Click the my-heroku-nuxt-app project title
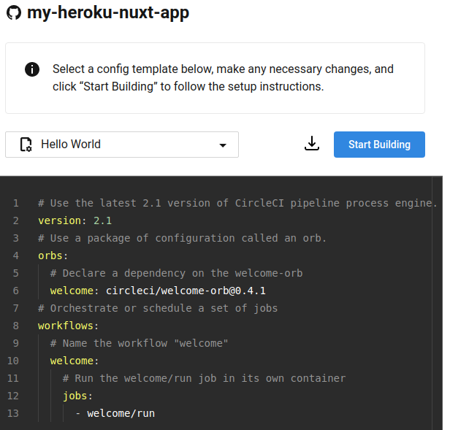This screenshot has width=450, height=430. (107, 13)
